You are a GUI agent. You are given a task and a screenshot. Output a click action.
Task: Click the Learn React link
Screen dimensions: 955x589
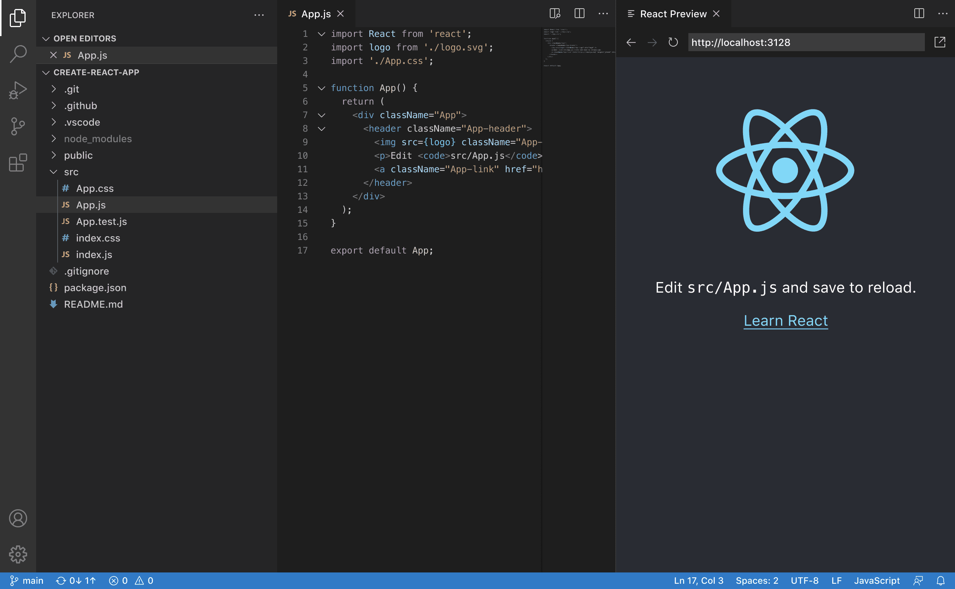click(x=786, y=320)
